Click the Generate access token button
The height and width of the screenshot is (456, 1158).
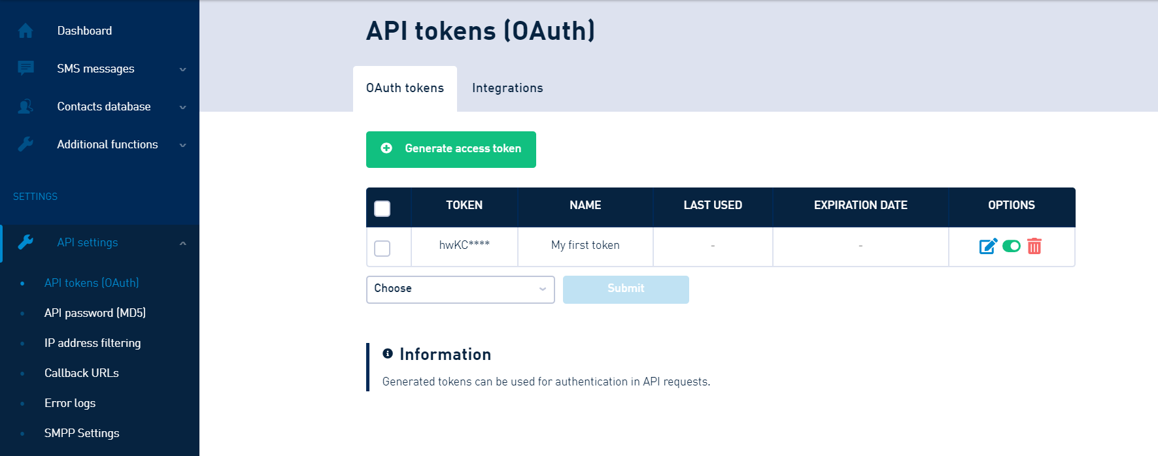tap(451, 150)
